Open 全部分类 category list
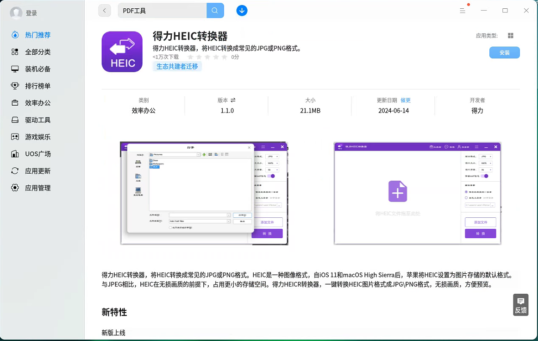This screenshot has width=538, height=341. [x=38, y=52]
